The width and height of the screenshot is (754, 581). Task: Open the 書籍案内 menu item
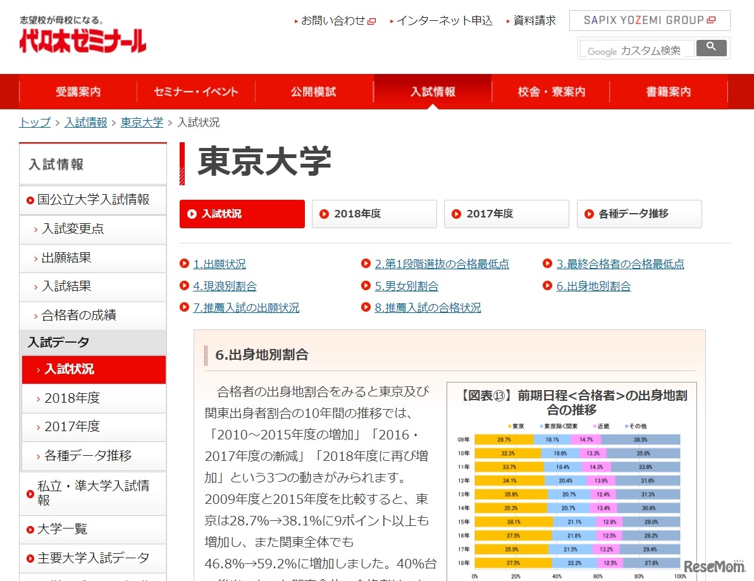pos(668,91)
